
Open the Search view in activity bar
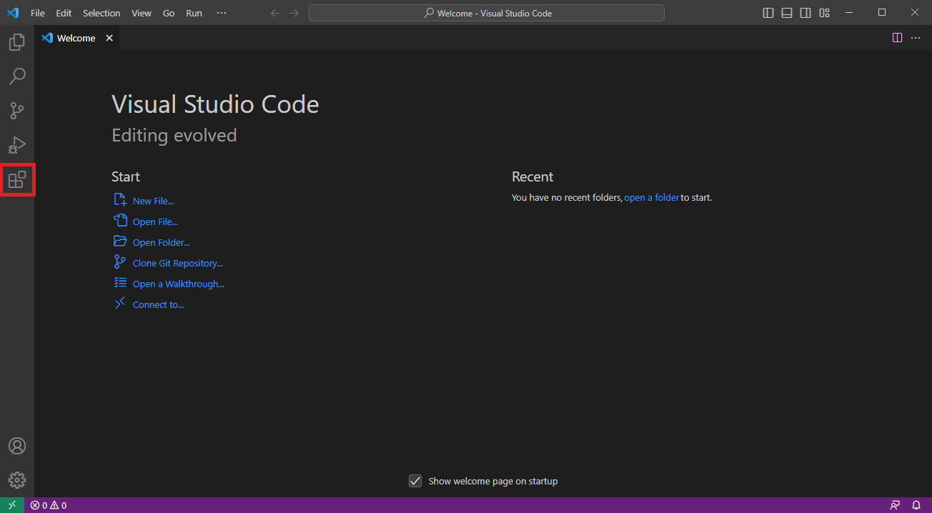point(17,76)
